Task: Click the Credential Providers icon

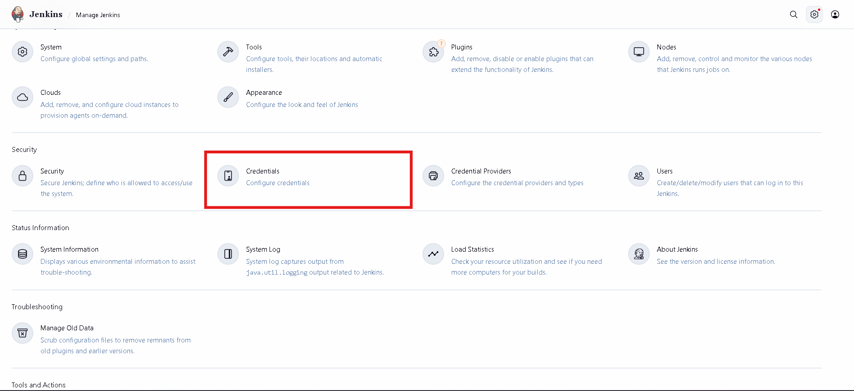Action: 433,176
